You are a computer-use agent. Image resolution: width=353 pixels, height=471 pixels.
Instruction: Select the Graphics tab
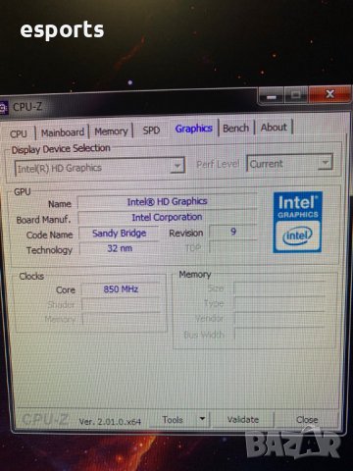193,129
